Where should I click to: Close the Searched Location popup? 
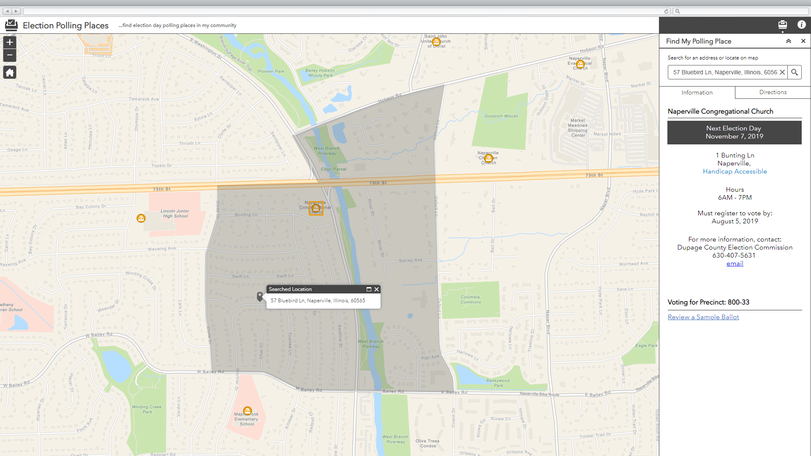[x=376, y=289]
